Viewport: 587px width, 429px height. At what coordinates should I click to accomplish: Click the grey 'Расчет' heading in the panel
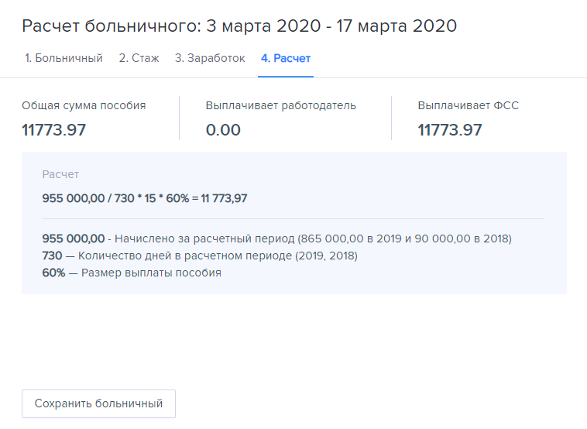(x=60, y=175)
